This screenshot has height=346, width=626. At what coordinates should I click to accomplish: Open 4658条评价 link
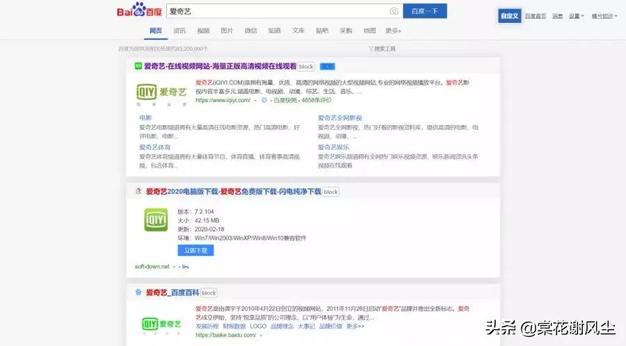tap(316, 101)
